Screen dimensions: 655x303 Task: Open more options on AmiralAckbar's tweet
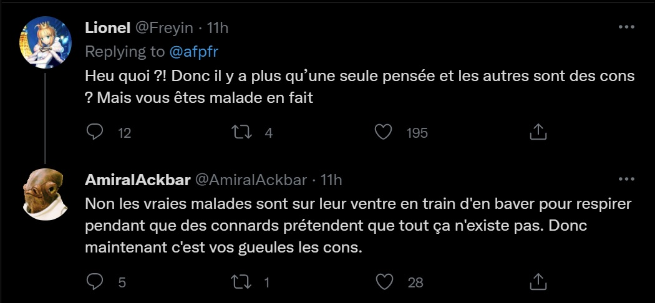click(x=626, y=180)
